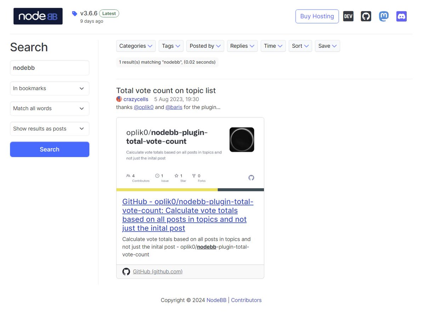Screen dimensions: 425x317
Task: Click the Buy Hosting button
Action: point(317,16)
